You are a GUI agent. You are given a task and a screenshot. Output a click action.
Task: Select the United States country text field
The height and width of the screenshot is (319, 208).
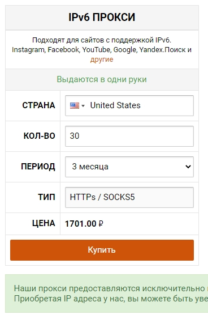coord(129,105)
